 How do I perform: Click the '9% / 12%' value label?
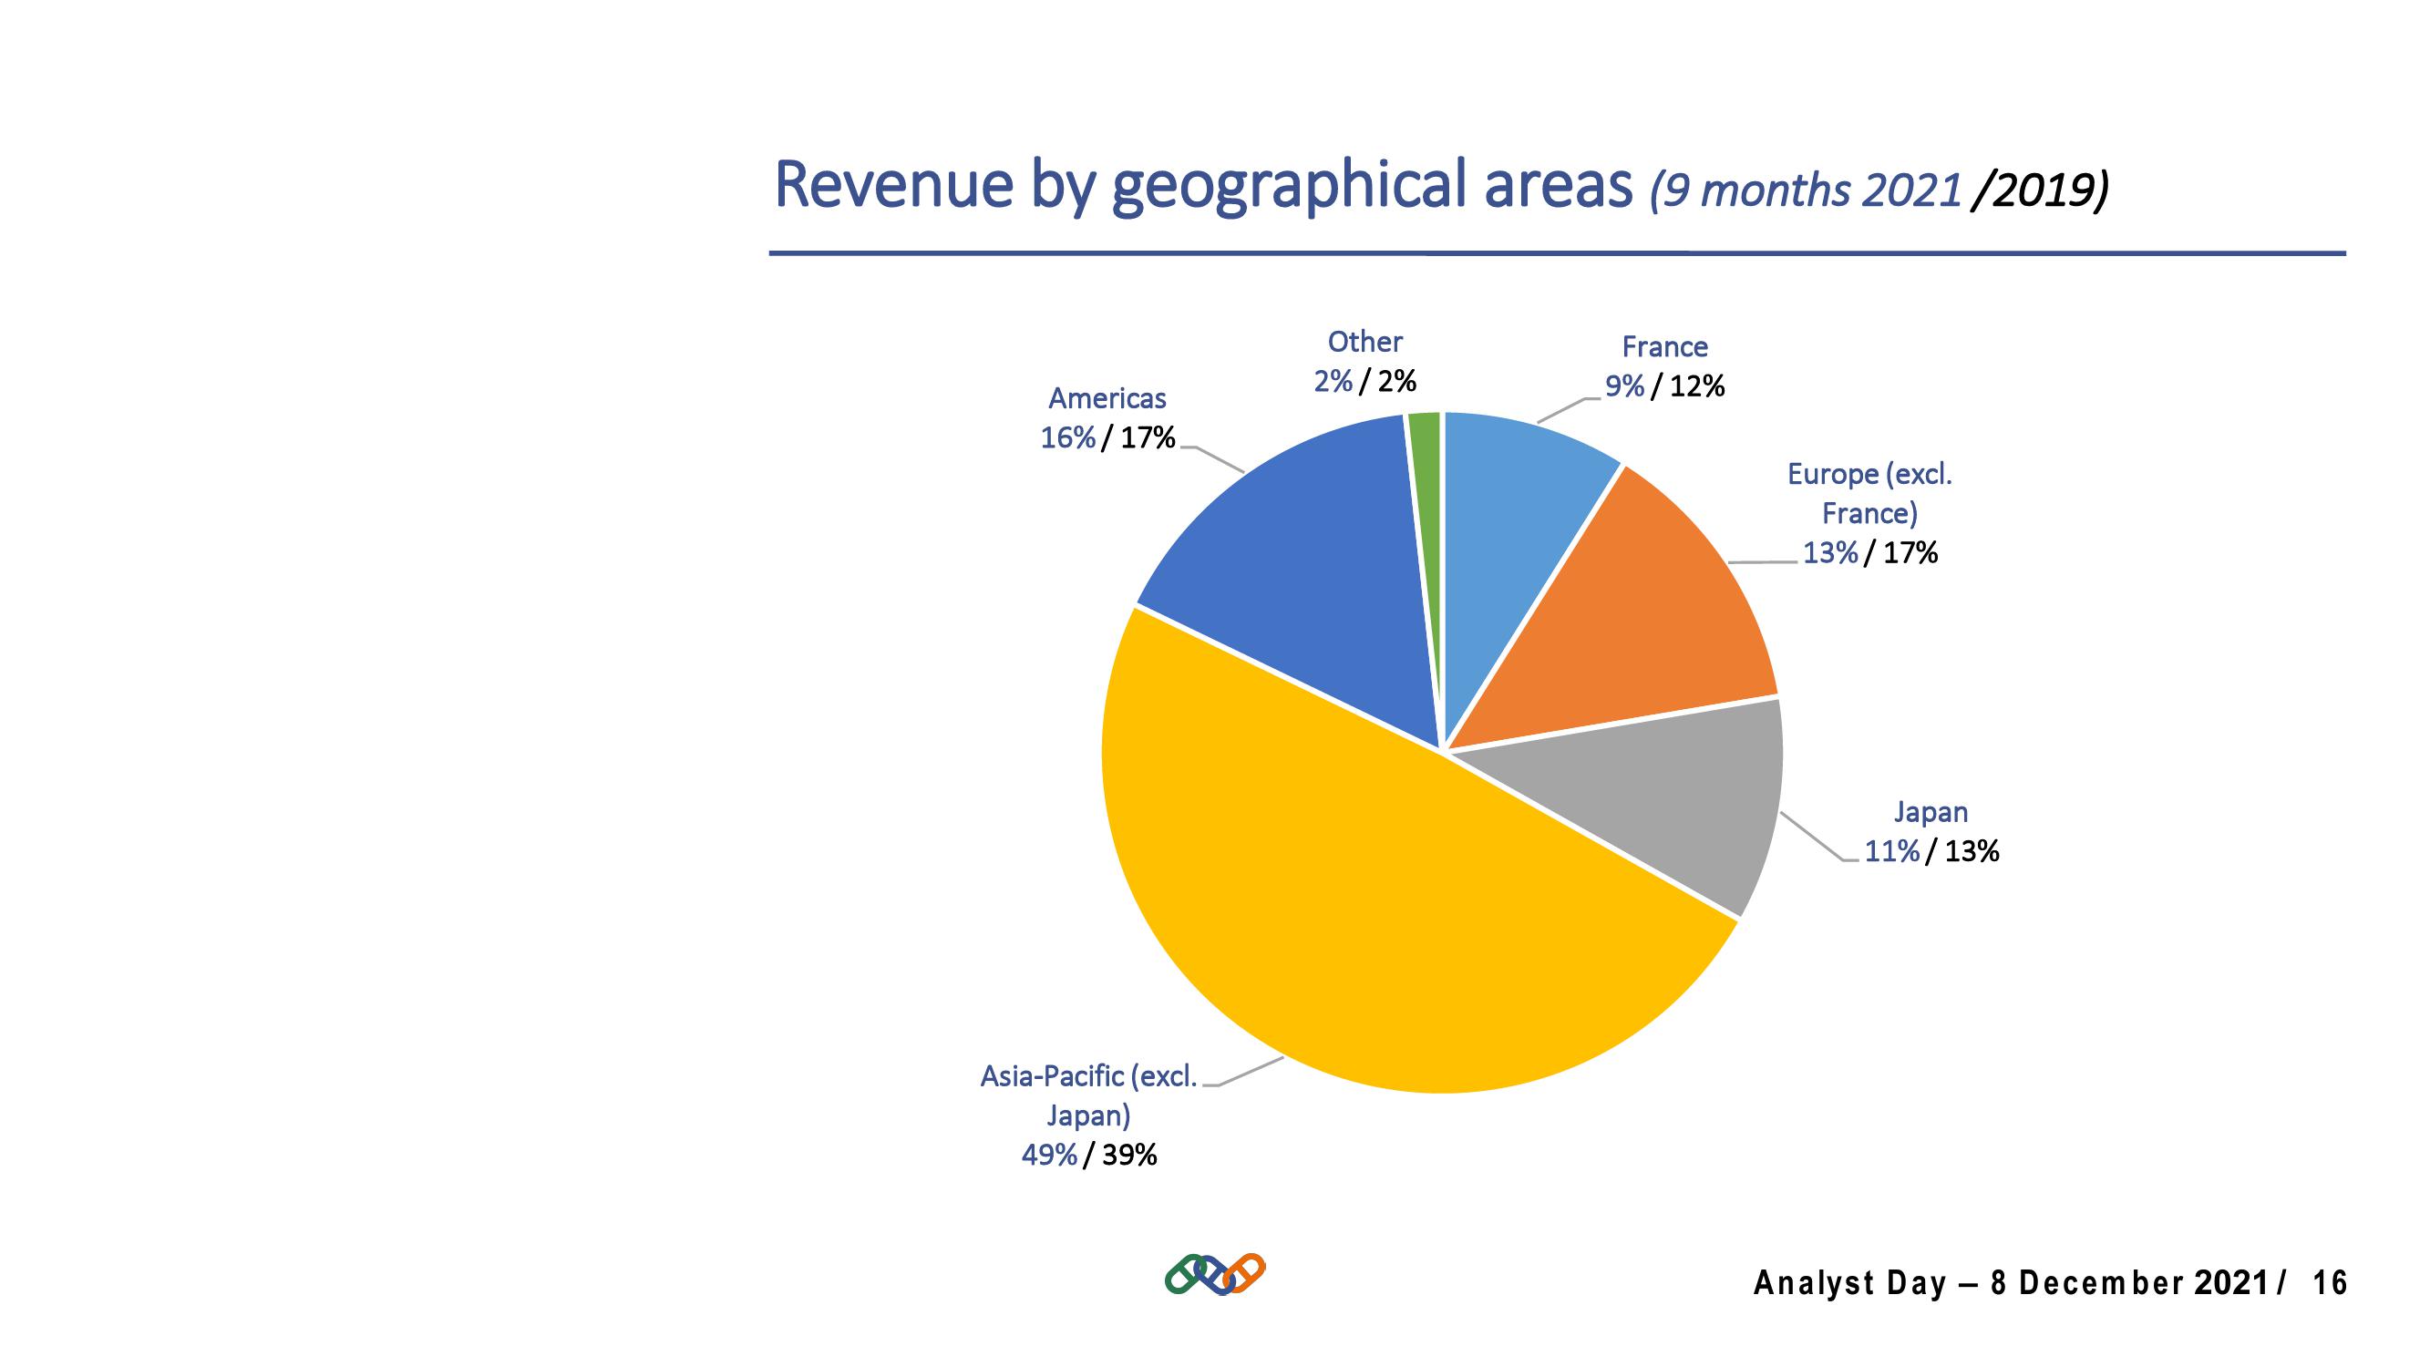click(x=1664, y=386)
